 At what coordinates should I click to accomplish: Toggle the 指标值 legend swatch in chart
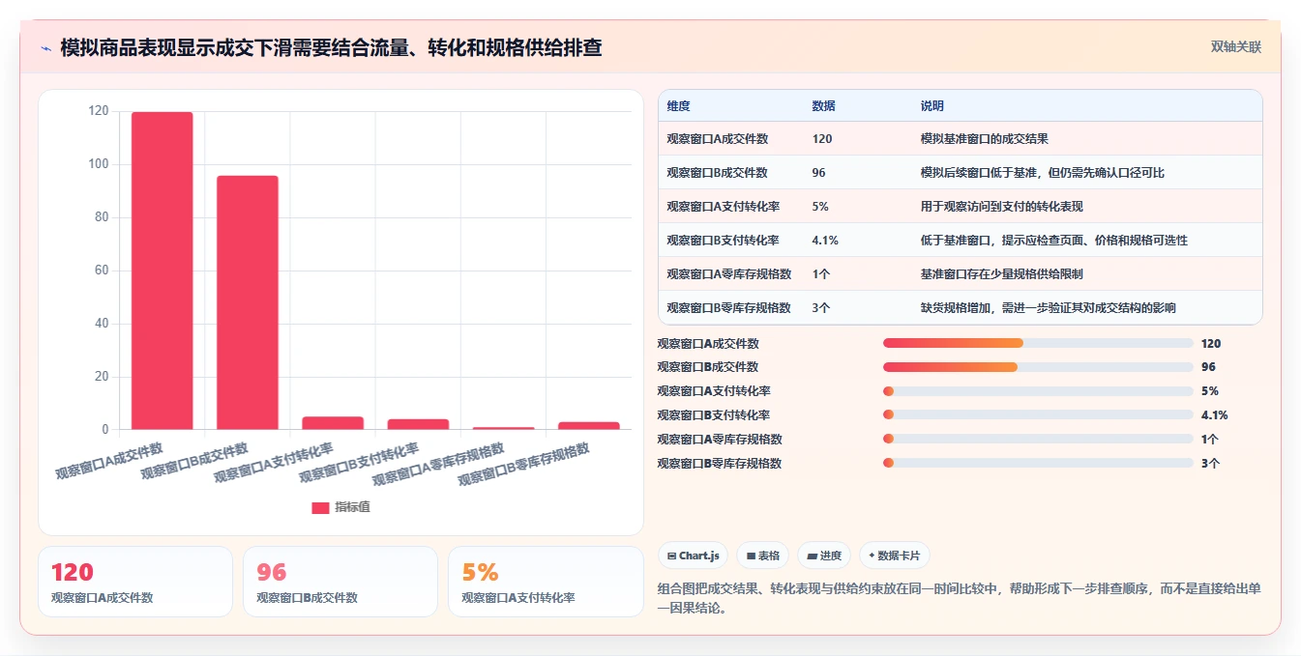coord(320,507)
